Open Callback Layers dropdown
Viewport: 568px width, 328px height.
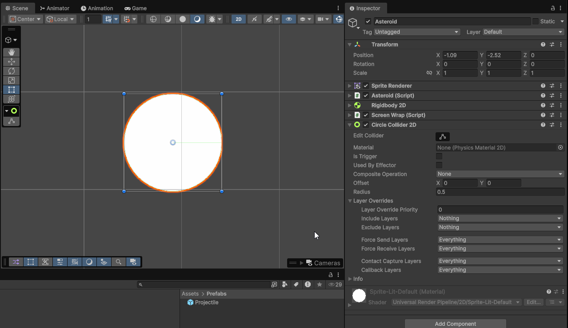click(x=500, y=270)
